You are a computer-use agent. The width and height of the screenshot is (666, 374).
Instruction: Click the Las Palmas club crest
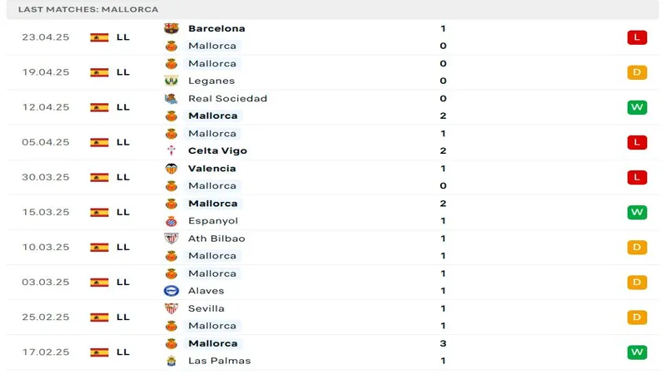[x=171, y=361]
